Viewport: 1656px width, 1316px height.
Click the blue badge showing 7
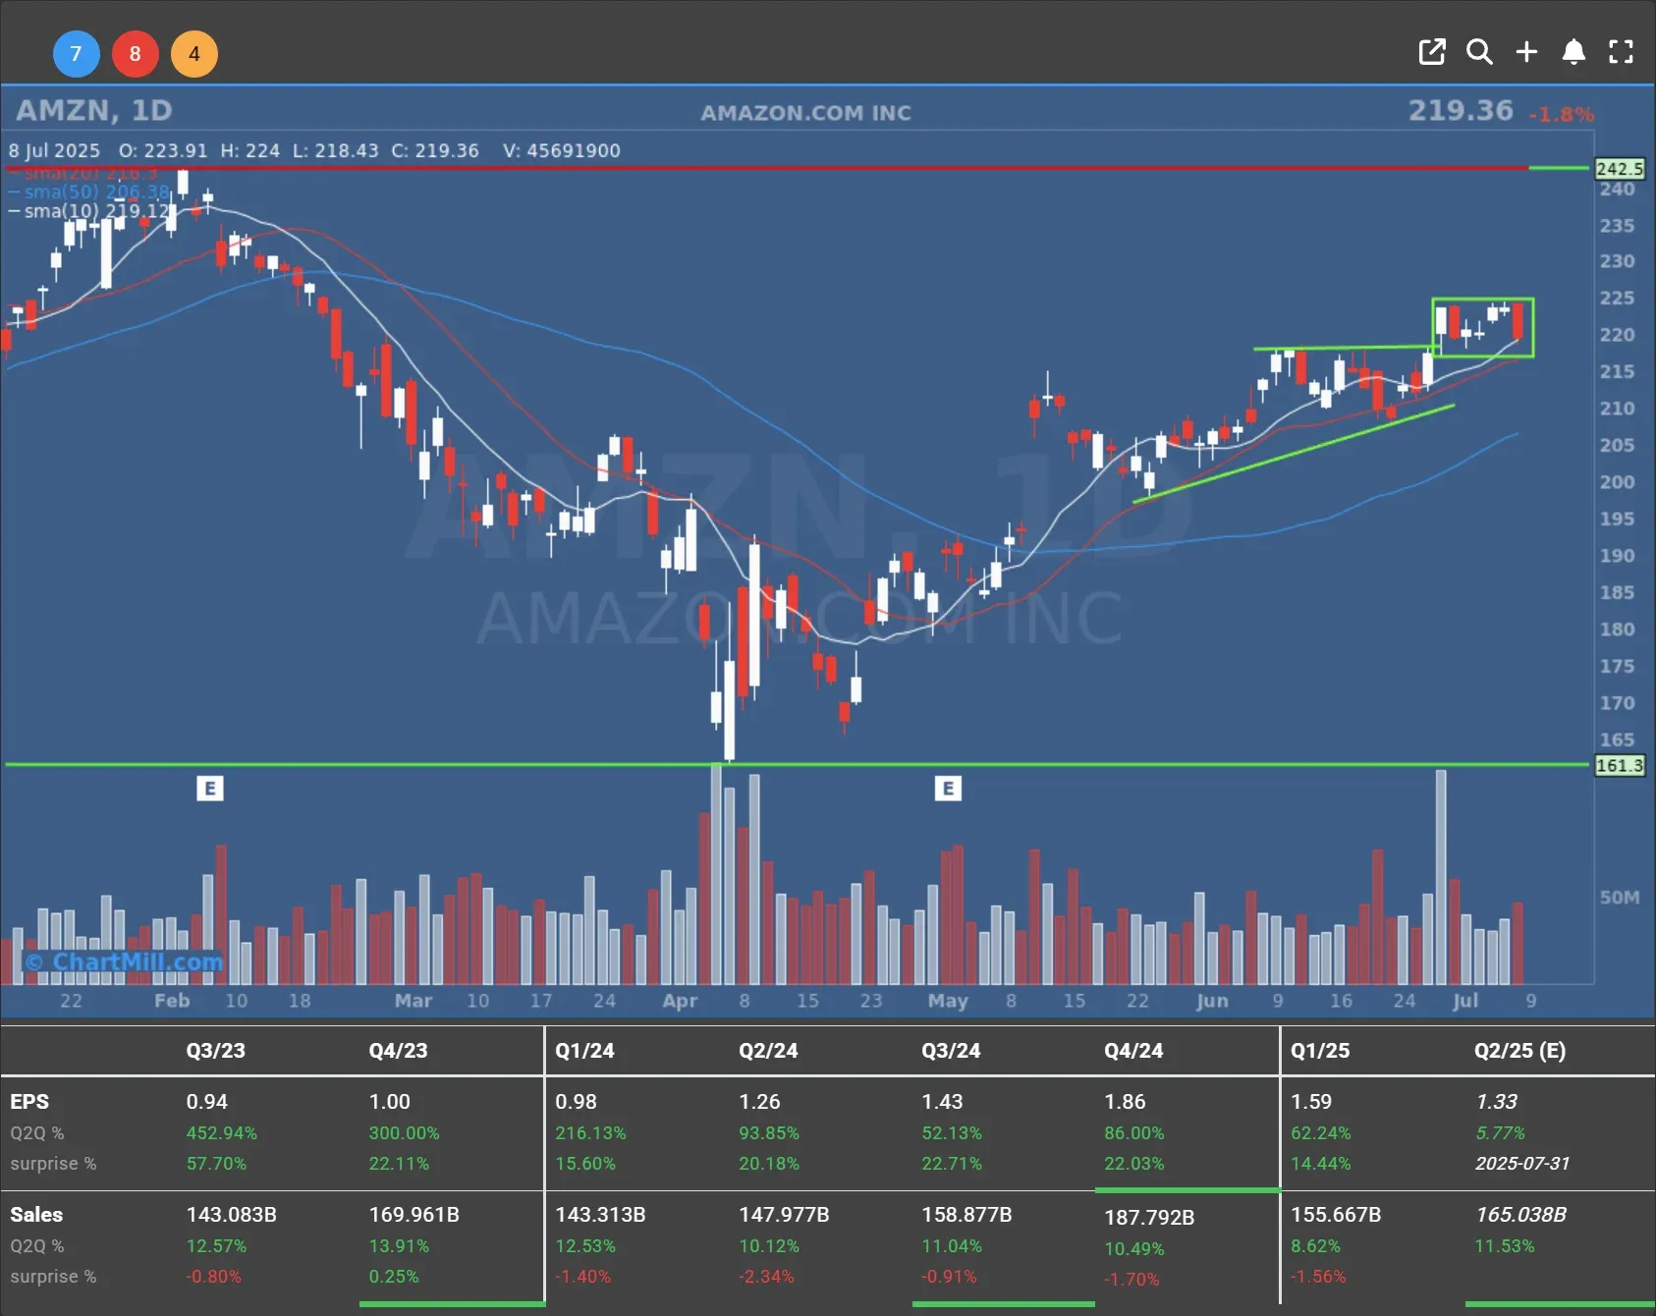(76, 54)
